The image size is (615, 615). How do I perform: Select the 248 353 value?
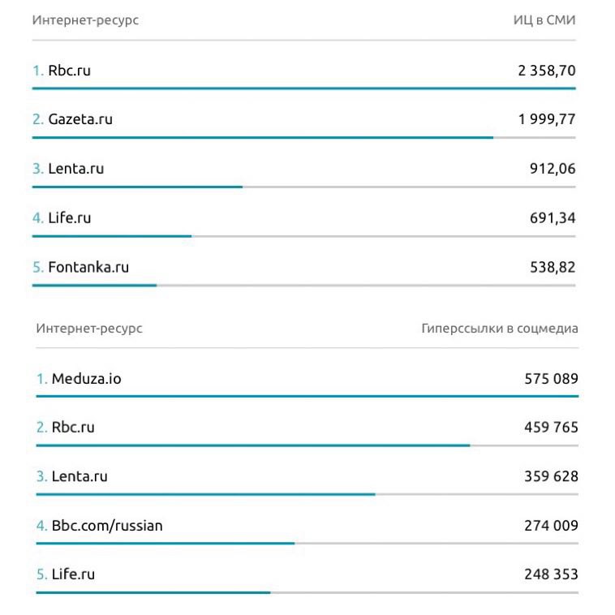[551, 574]
